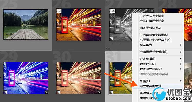Click stack count badge 6 on photo 26
Image resolution: width=192 pixels, height=102 pixels.
tap(59, 11)
